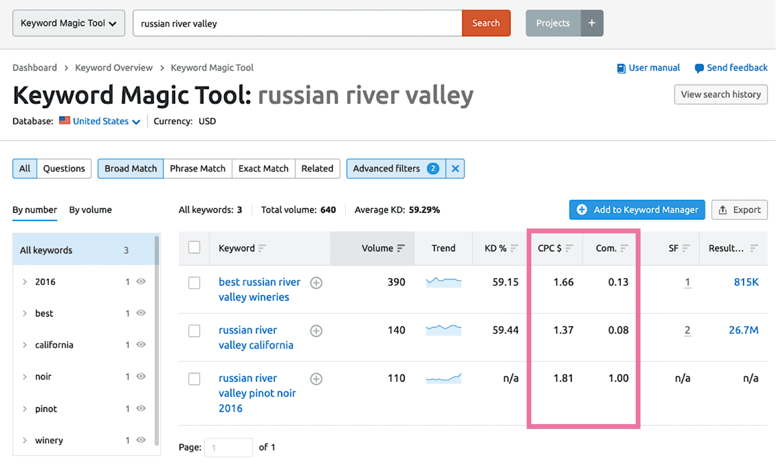Click the Add to Keyword Manager button
Viewport: 779px width, 463px height.
point(637,209)
